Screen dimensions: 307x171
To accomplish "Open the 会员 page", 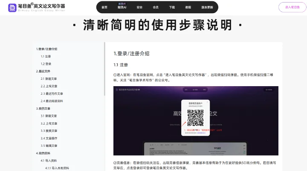I will (x=156, y=7).
